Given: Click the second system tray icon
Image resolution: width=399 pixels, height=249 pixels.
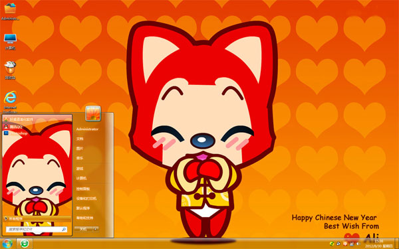Looking at the screenshot, I should point(338,244).
